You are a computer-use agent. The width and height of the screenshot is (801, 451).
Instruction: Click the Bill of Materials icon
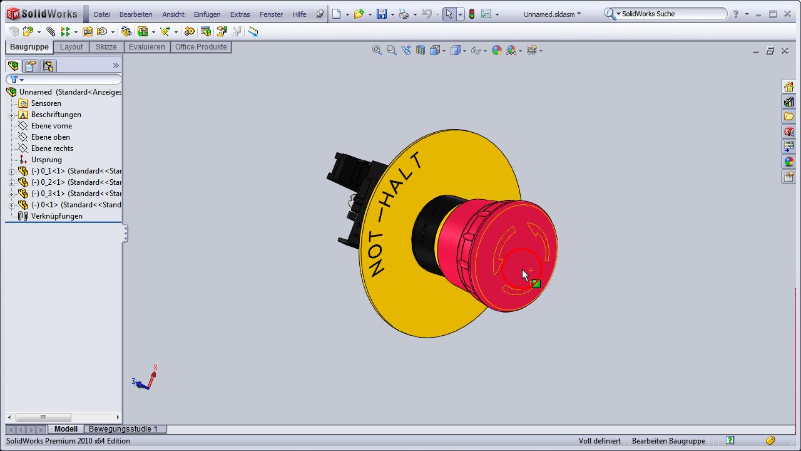(x=206, y=31)
